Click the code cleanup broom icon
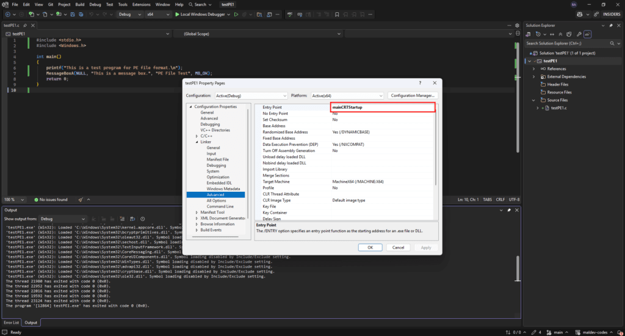The height and width of the screenshot is (336, 625). click(81, 200)
